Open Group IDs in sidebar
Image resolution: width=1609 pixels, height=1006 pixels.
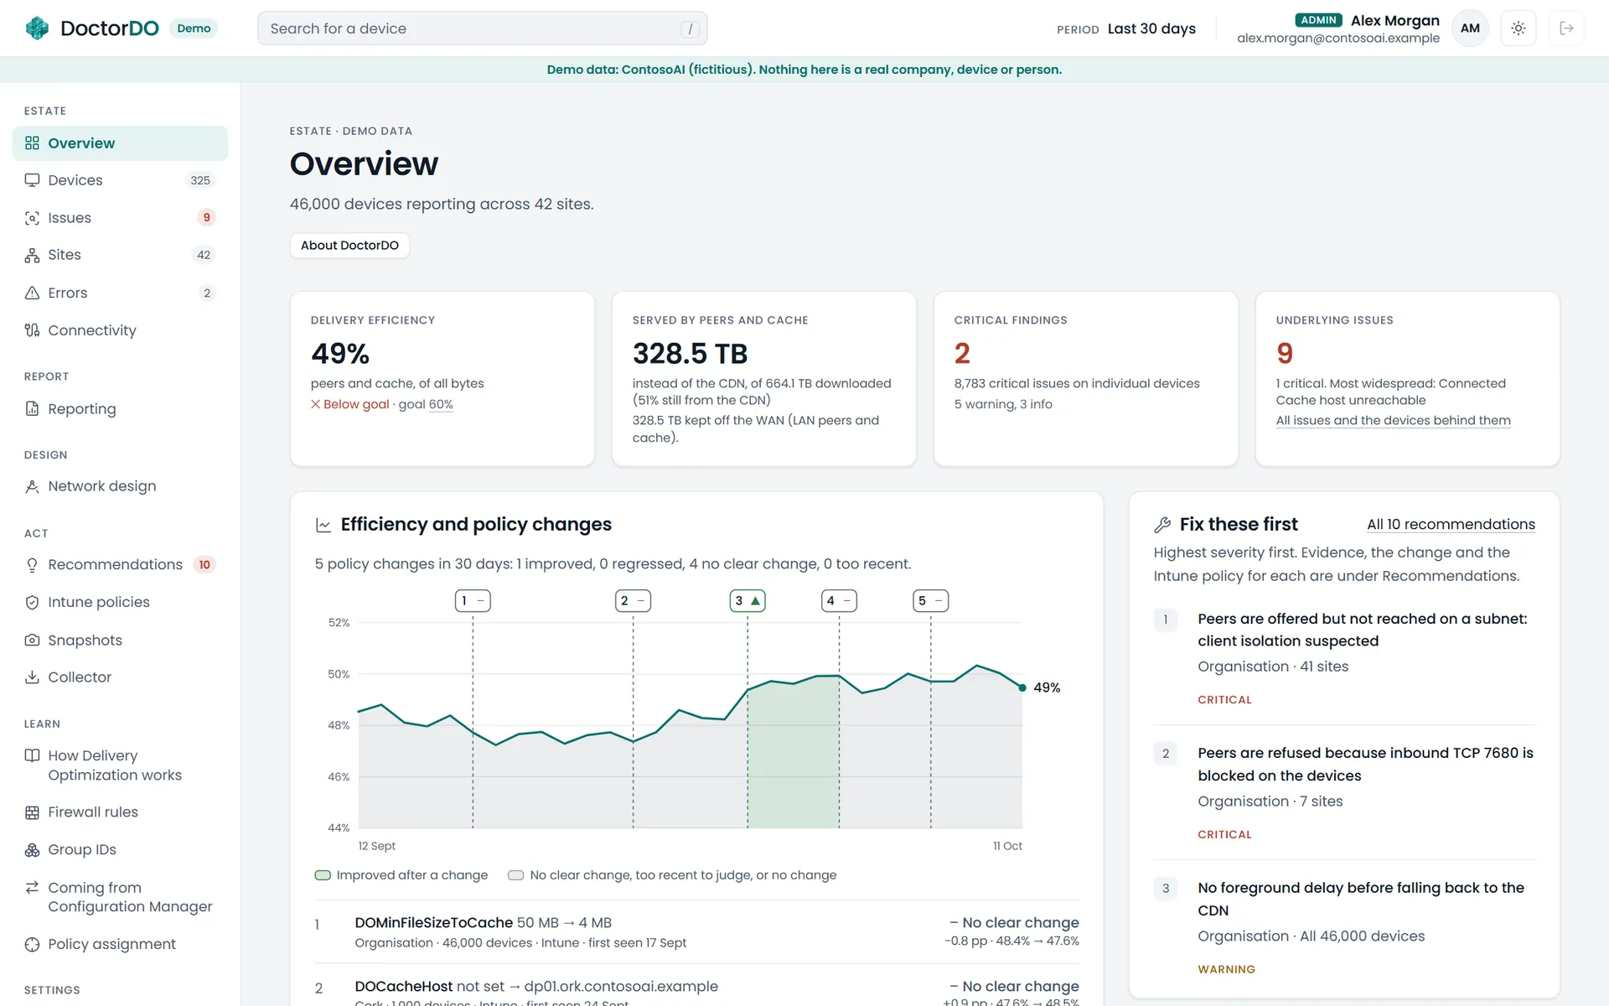point(120,850)
